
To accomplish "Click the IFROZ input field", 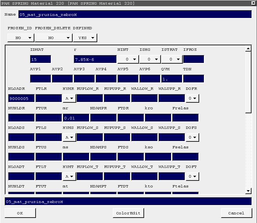I will (194, 59).
